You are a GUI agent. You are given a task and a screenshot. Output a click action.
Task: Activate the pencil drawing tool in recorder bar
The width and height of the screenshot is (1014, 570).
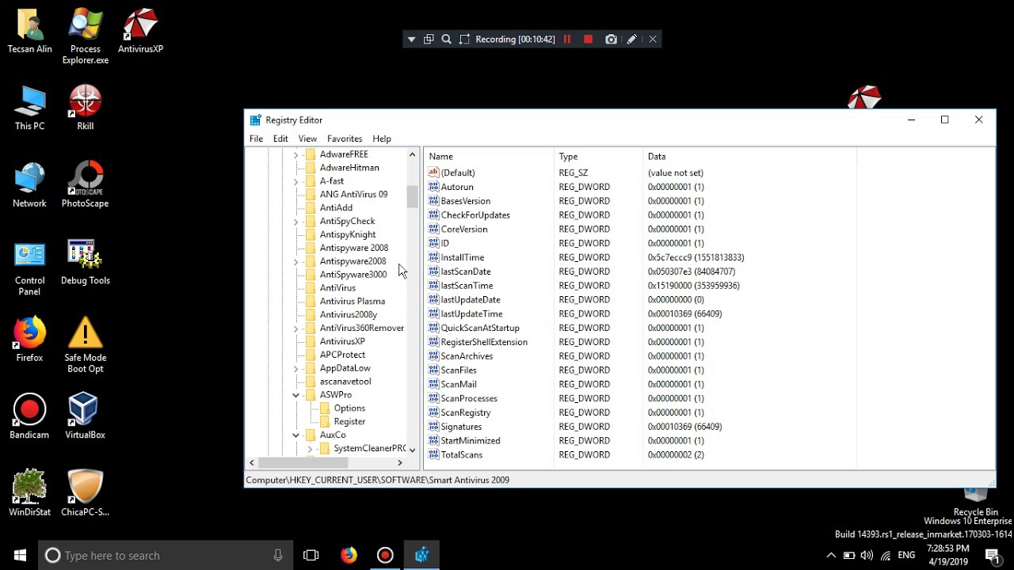pyautogui.click(x=631, y=39)
